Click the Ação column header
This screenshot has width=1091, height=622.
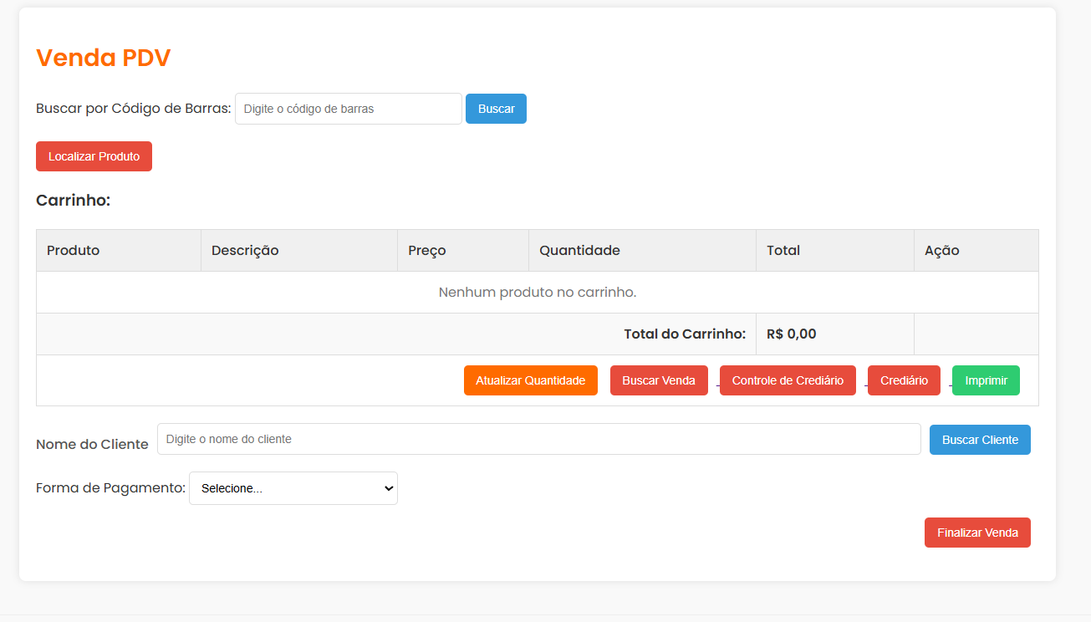[x=941, y=251]
